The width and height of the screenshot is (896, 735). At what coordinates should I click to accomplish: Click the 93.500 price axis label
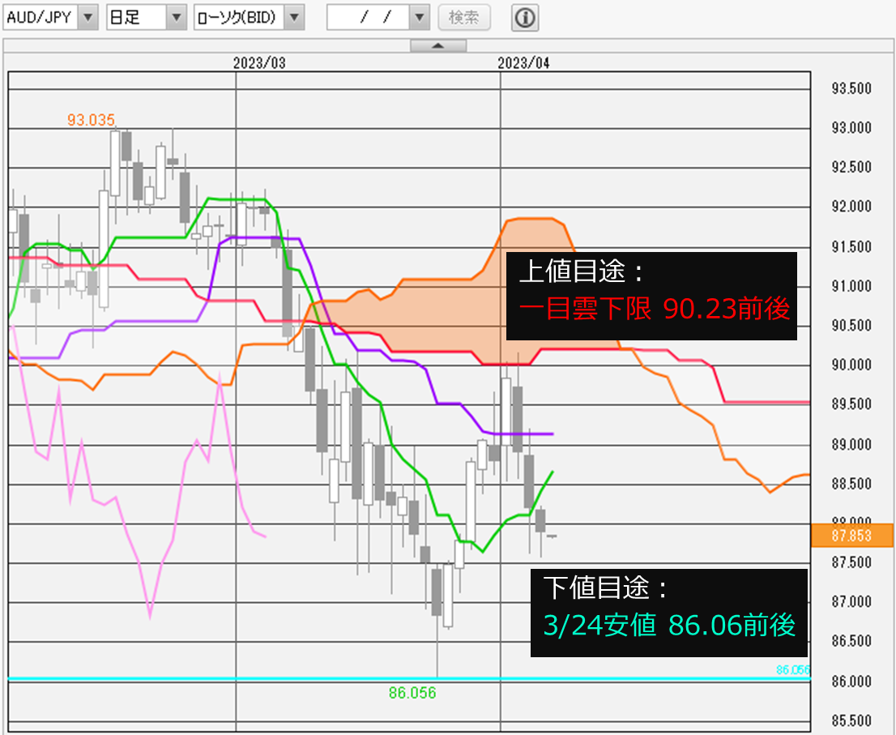tap(851, 88)
